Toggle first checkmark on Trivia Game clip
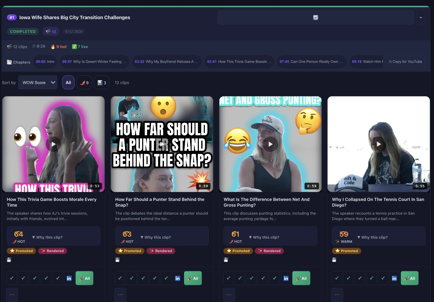Viewport: 434px width, 302px height. 12,278
